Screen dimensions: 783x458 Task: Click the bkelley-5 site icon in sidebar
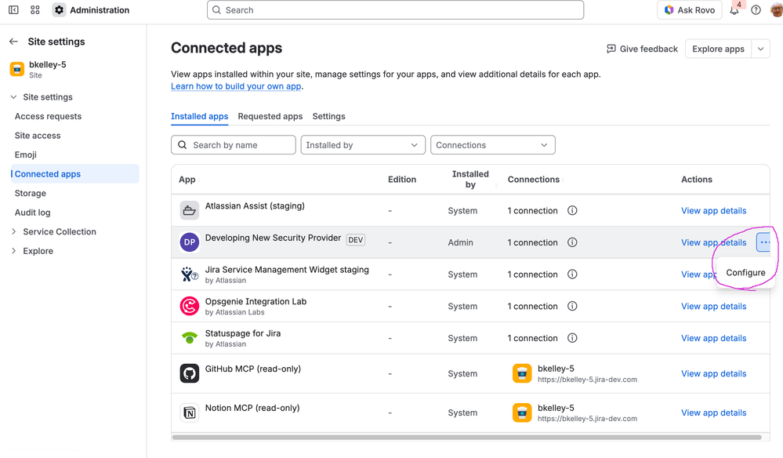pos(17,69)
